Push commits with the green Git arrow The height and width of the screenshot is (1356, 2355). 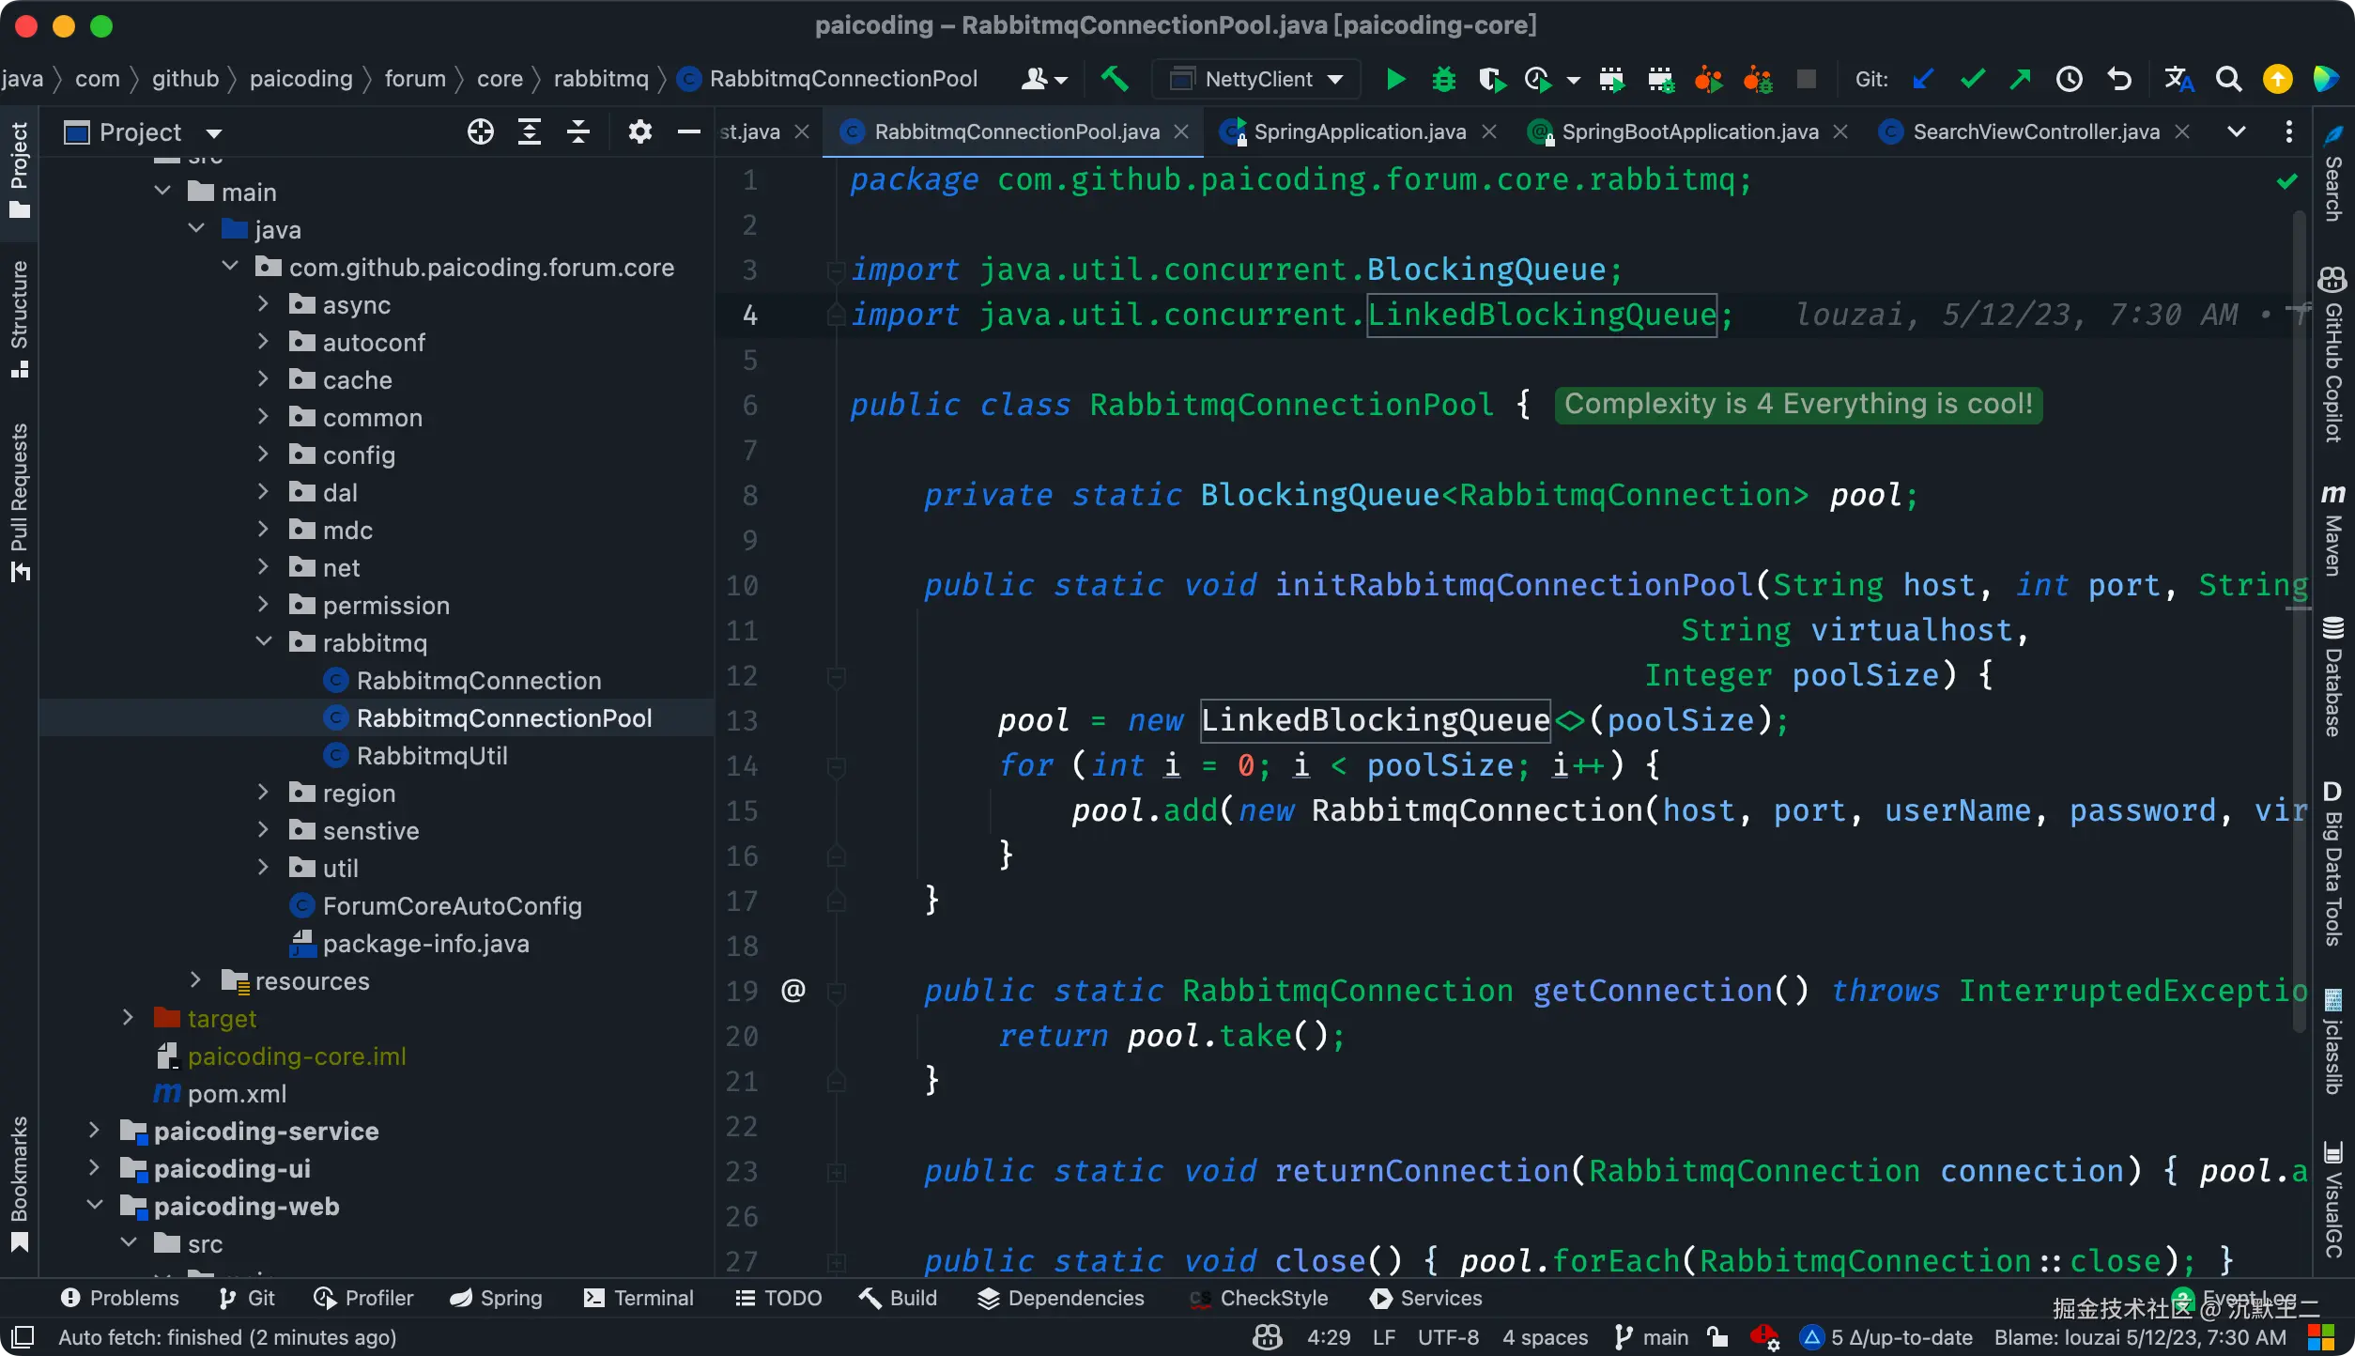pos(2022,79)
